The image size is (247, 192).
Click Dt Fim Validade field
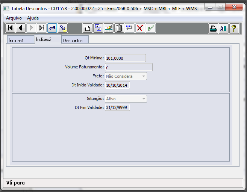pos(117,107)
